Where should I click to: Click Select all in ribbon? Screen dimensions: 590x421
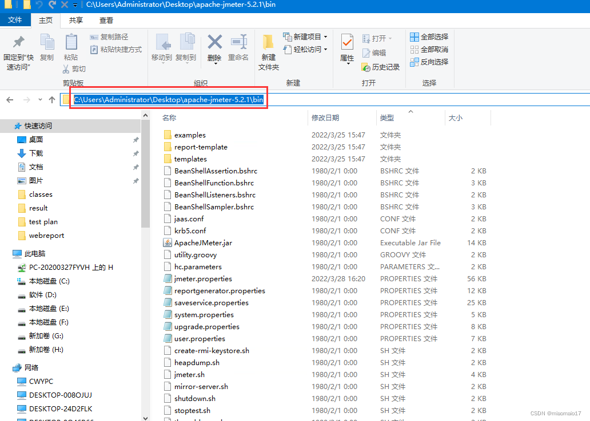coord(429,37)
